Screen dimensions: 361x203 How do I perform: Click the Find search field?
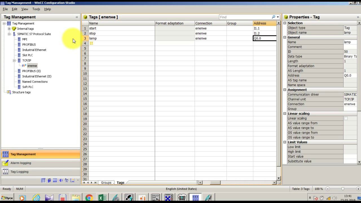(245, 17)
